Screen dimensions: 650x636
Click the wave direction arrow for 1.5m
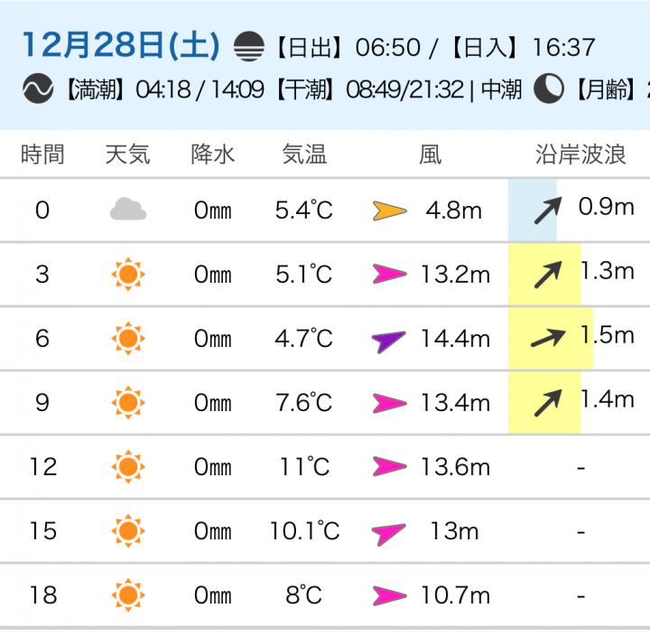pyautogui.click(x=549, y=338)
